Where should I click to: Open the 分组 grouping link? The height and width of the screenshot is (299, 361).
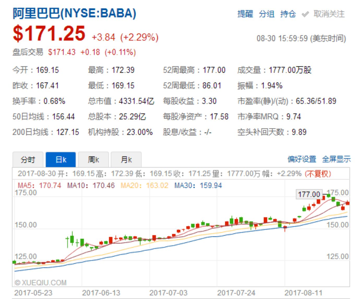click(267, 14)
